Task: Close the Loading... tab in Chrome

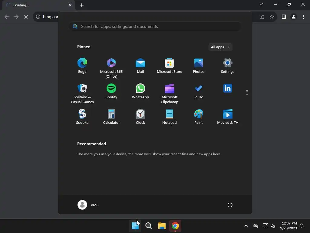Action: (70, 5)
